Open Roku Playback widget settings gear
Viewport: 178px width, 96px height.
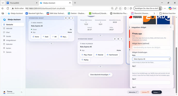tap(118, 39)
